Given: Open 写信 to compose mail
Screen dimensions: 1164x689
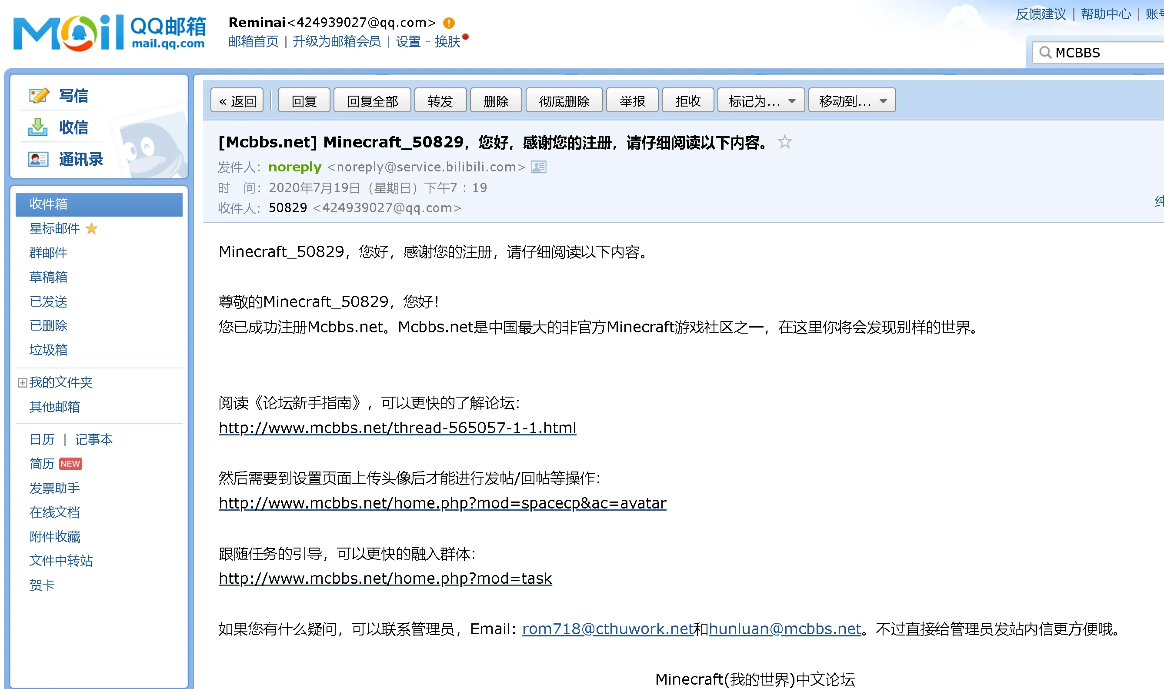Looking at the screenshot, I should [73, 96].
